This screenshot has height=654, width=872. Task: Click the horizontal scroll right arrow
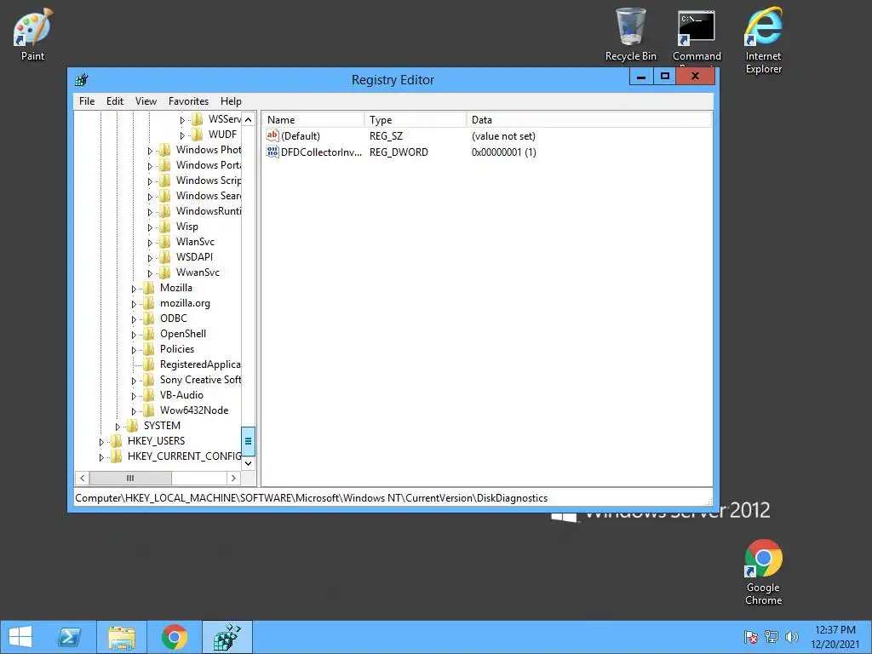tap(233, 478)
